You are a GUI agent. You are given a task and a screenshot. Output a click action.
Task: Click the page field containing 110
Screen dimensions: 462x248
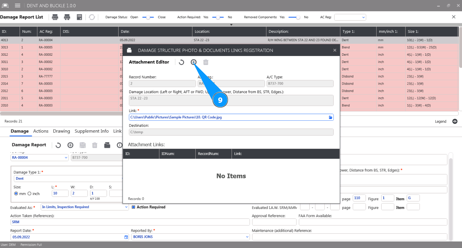[x=359, y=198]
